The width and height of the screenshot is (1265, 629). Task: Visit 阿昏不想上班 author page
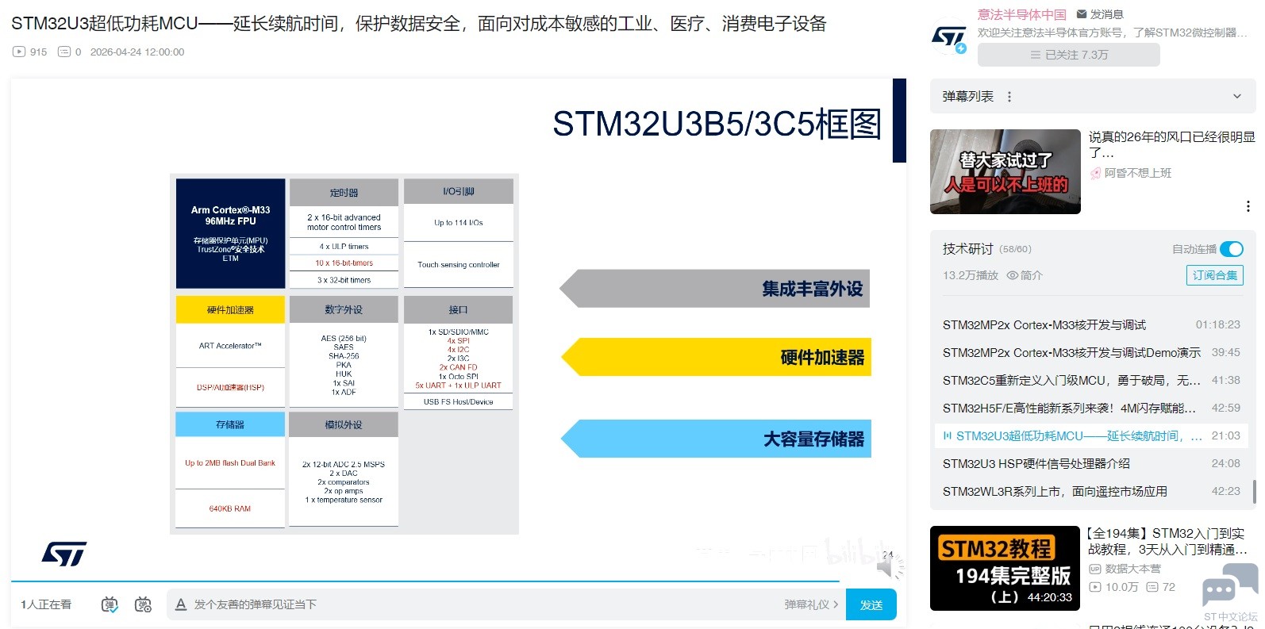coord(1137,173)
